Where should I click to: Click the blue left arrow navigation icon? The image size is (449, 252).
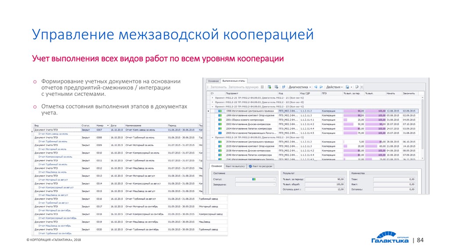316,87
